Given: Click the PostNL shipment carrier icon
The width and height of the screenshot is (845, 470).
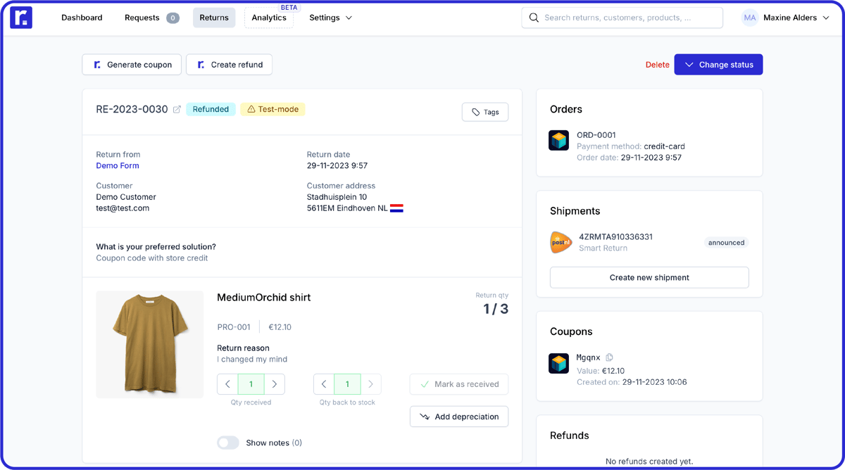Looking at the screenshot, I should point(561,243).
